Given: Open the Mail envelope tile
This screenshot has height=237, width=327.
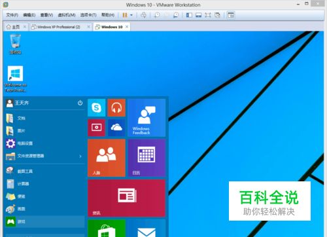Looking at the screenshot, I should click(146, 228).
